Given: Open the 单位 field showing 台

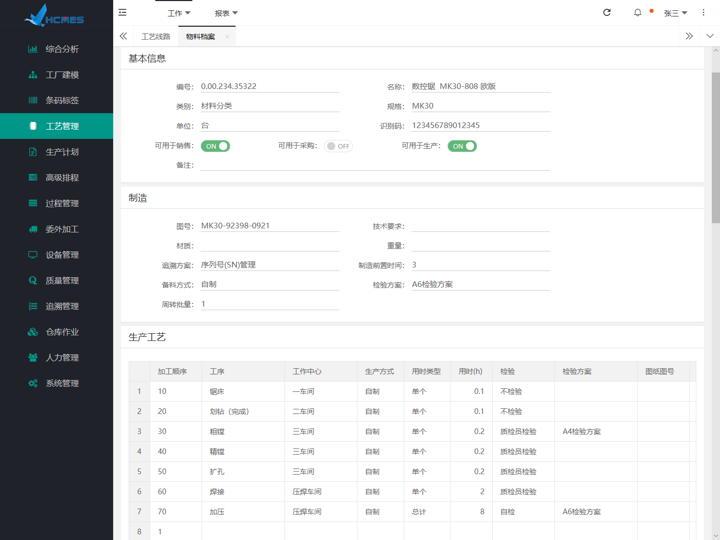Looking at the screenshot, I should [x=270, y=125].
